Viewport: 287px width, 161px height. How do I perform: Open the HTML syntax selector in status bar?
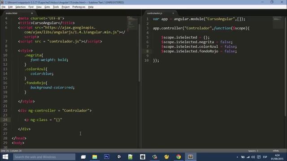(x=276, y=151)
